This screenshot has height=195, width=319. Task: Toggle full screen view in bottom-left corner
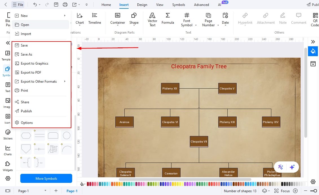coord(8,191)
